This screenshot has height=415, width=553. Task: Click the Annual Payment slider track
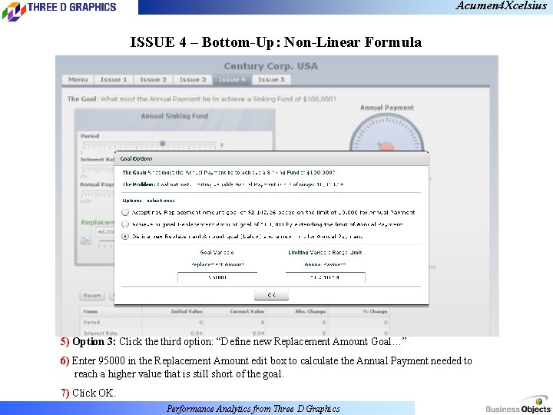tap(98, 194)
